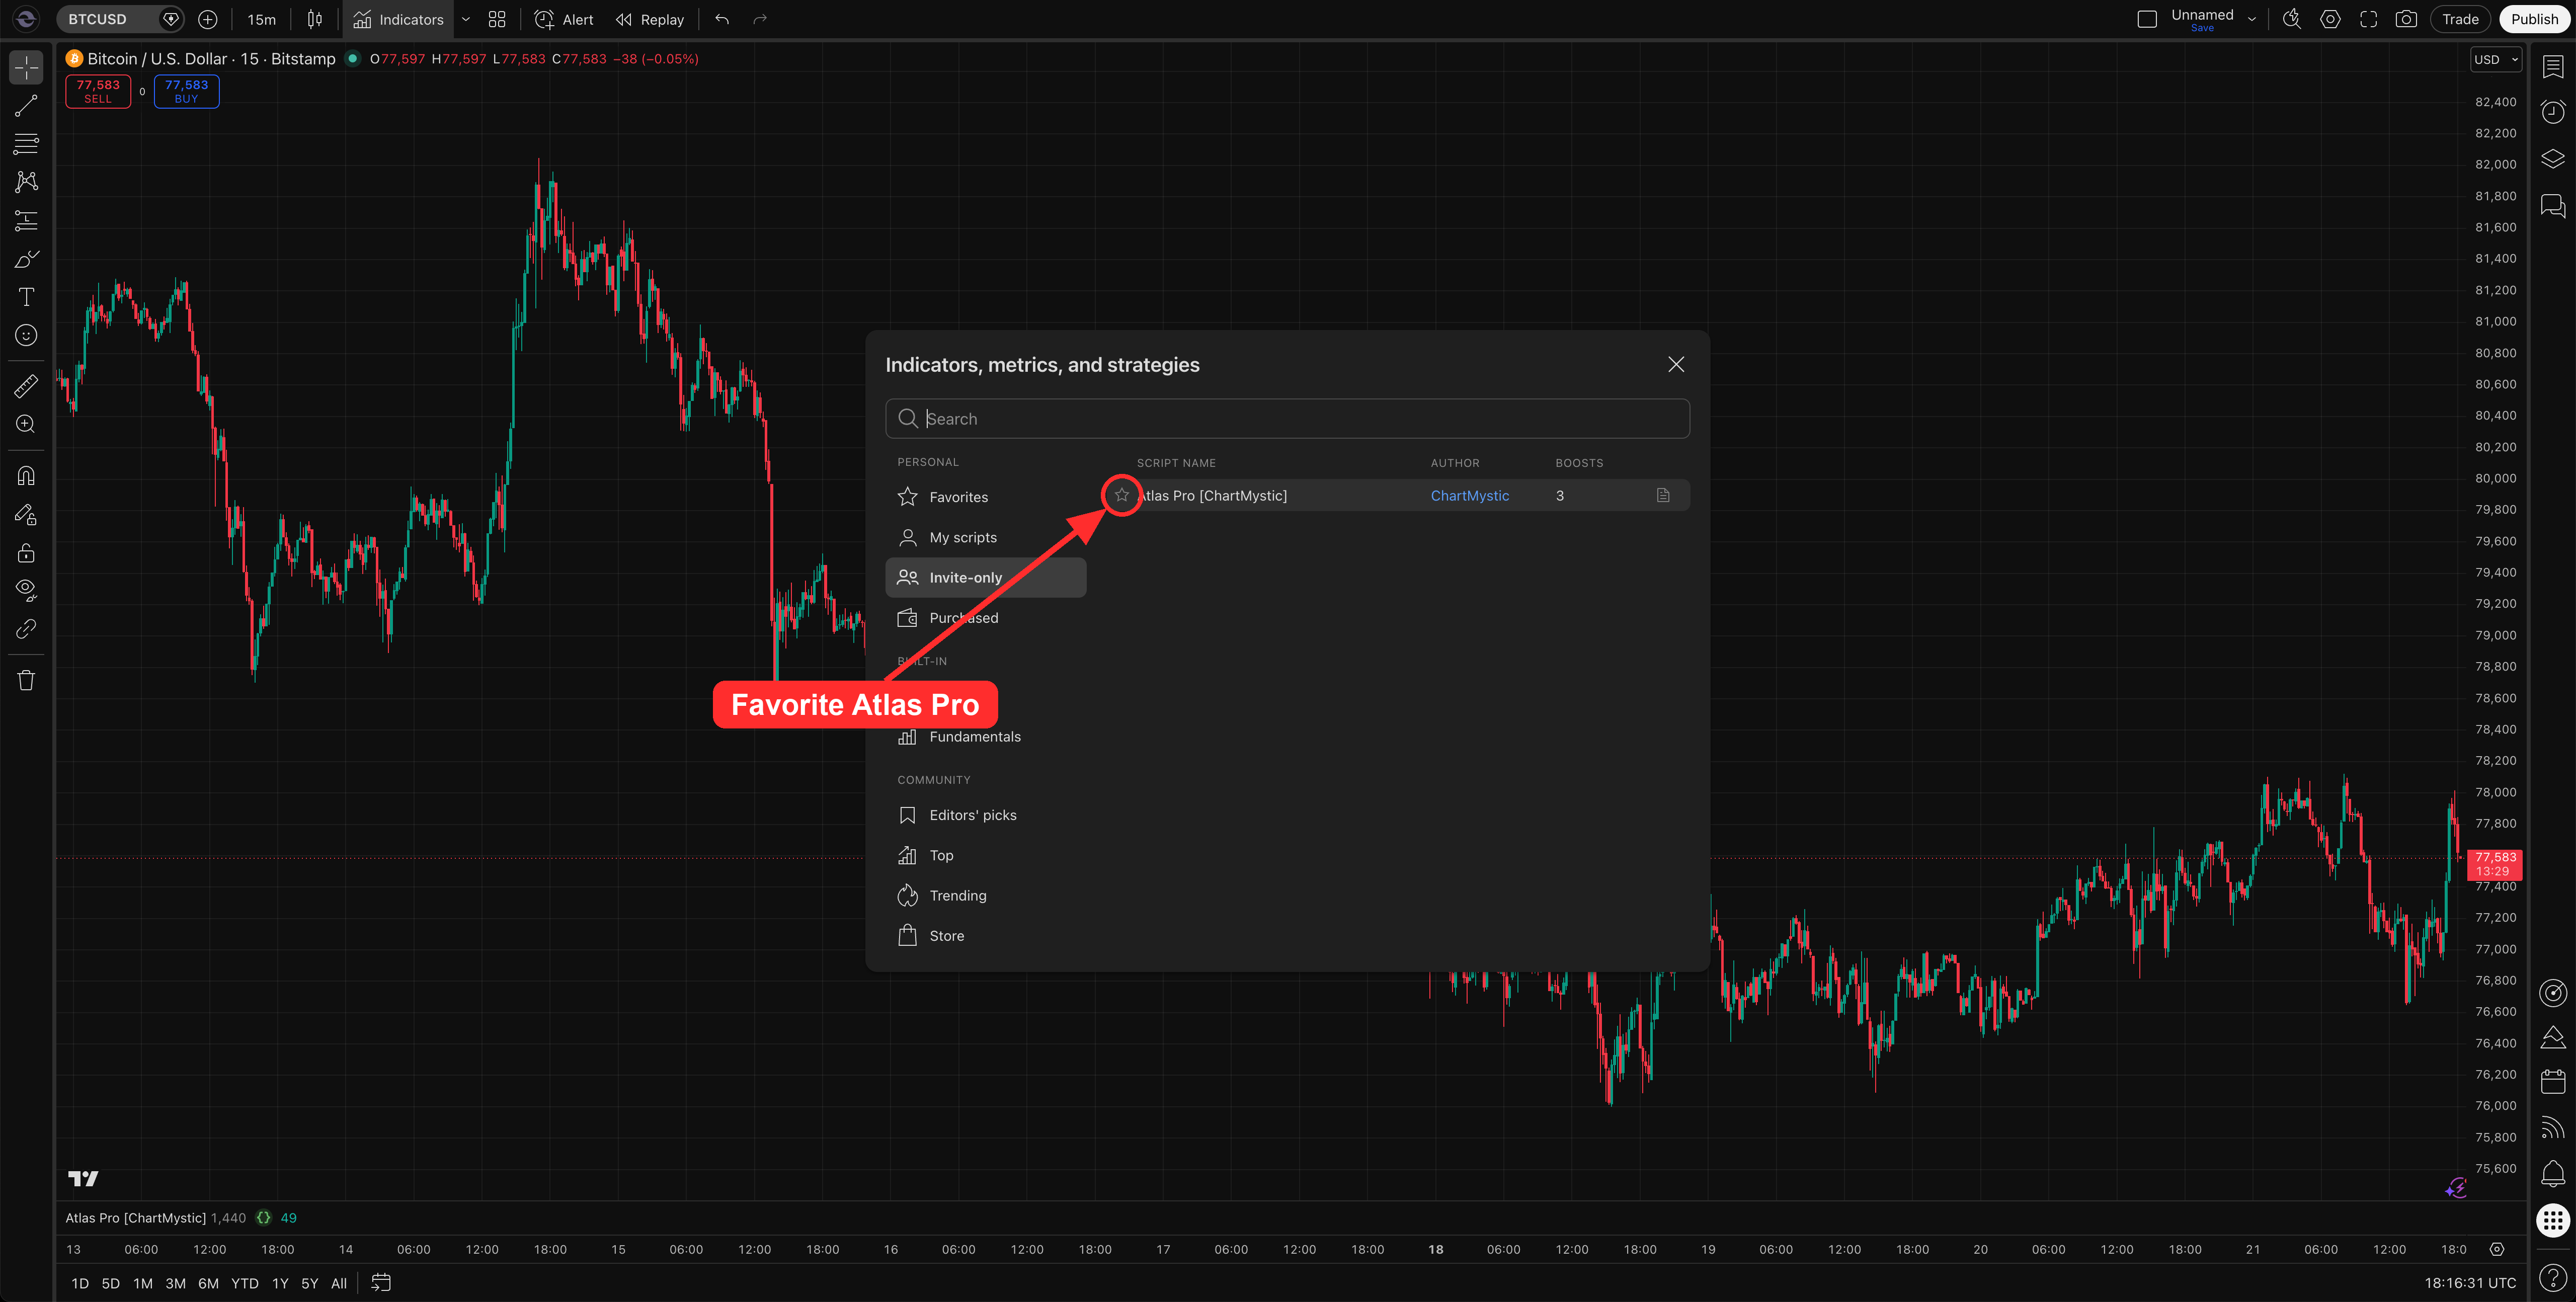
Task: Select the trend line drawing tool
Action: coord(26,105)
